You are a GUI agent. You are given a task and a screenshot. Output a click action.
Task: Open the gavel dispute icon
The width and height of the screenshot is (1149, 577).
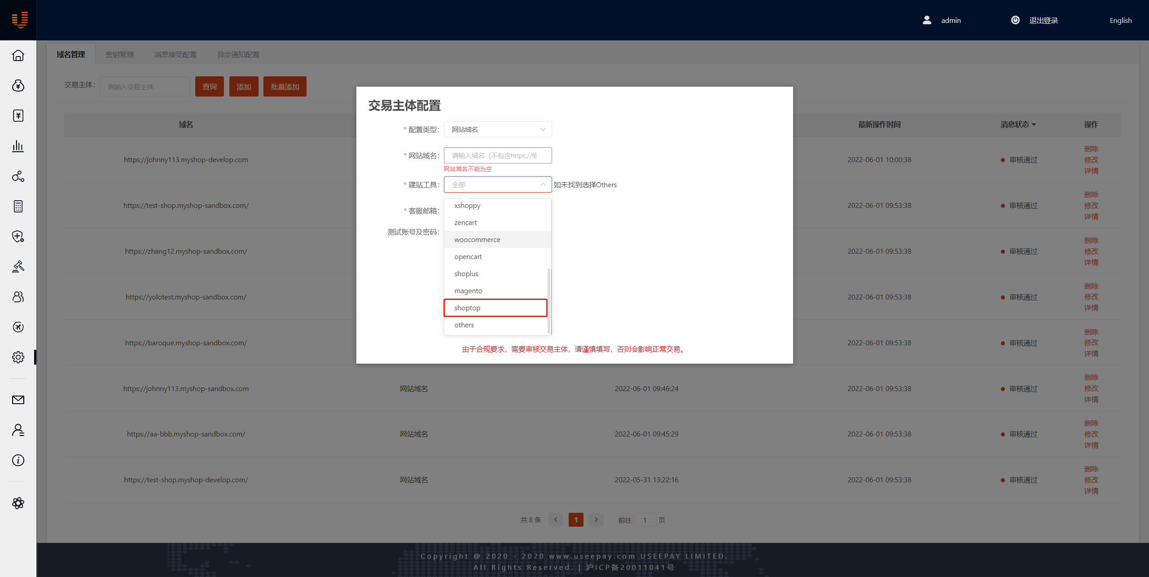pyautogui.click(x=18, y=266)
